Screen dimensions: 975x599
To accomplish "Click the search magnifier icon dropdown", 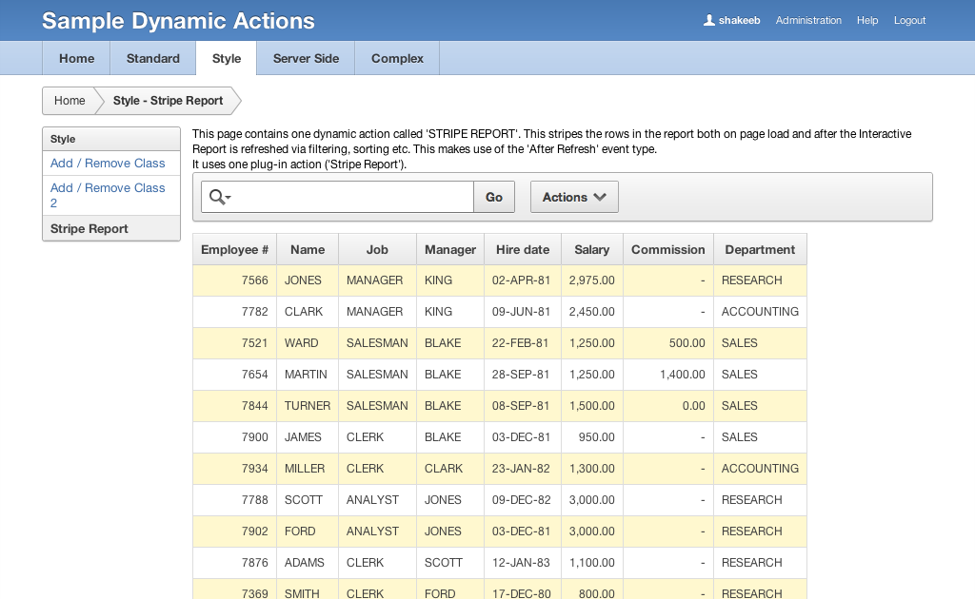I will click(x=220, y=197).
